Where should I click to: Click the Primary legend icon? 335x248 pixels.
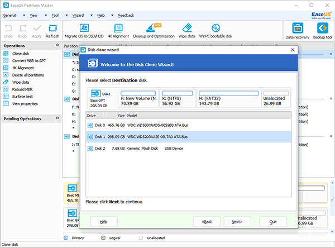[66, 238]
